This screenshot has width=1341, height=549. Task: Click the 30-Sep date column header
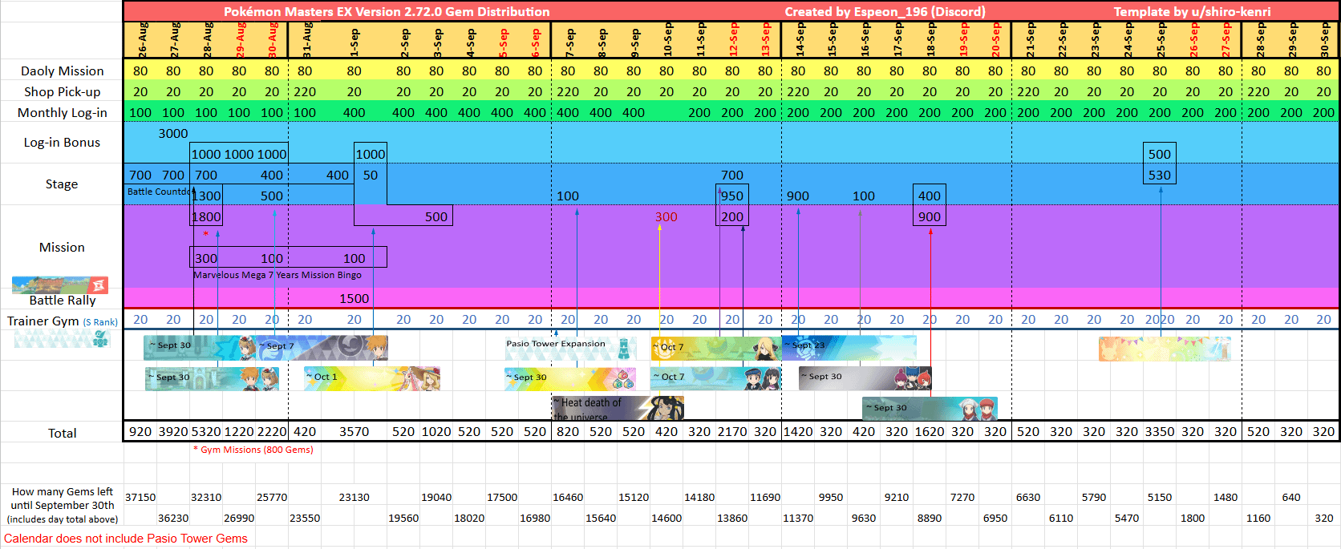tap(1324, 40)
